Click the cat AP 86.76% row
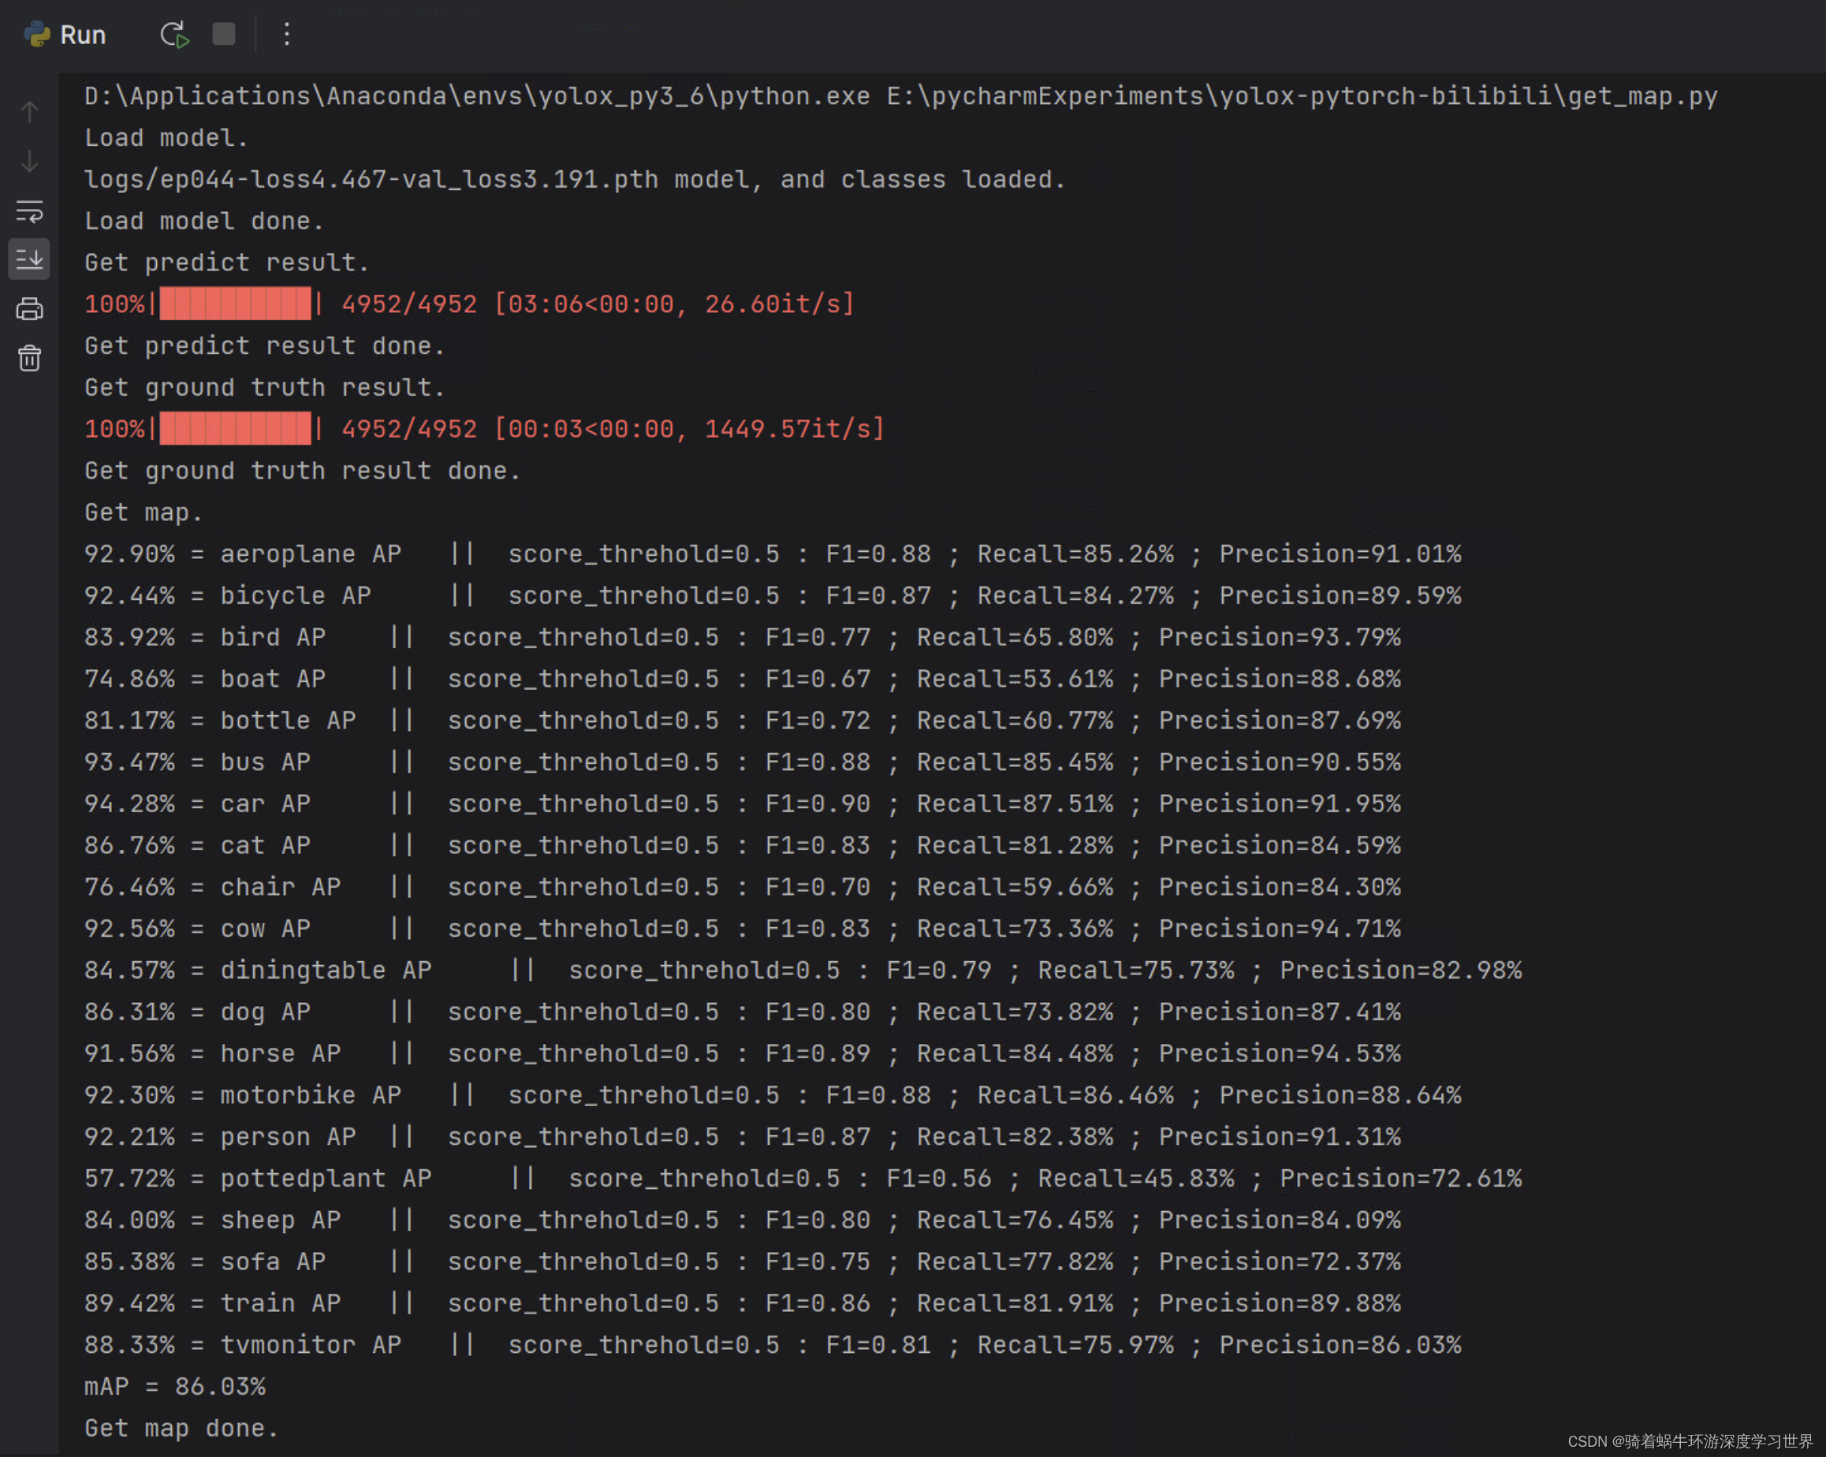This screenshot has width=1826, height=1457. point(743,845)
